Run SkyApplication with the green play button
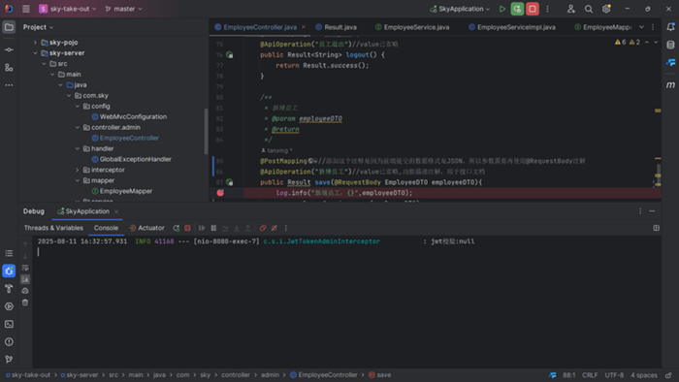Viewport: 679px width, 382px height. pyautogui.click(x=501, y=9)
